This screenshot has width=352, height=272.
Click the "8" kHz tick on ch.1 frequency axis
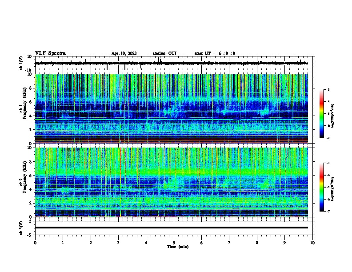(31, 88)
